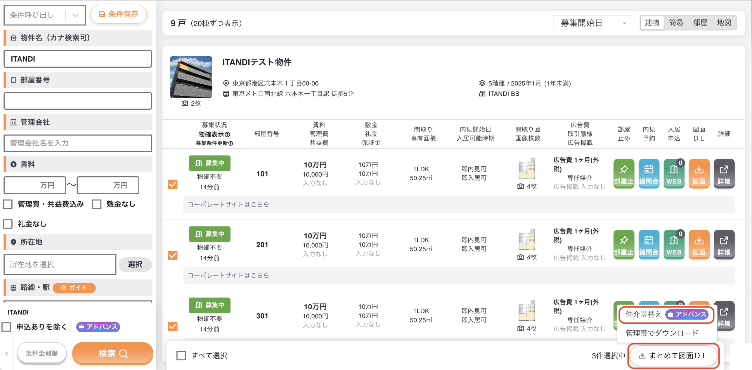The width and height of the screenshot is (752, 370).
Task: Uncheck the room 101 selection checkbox
Action: 173,184
